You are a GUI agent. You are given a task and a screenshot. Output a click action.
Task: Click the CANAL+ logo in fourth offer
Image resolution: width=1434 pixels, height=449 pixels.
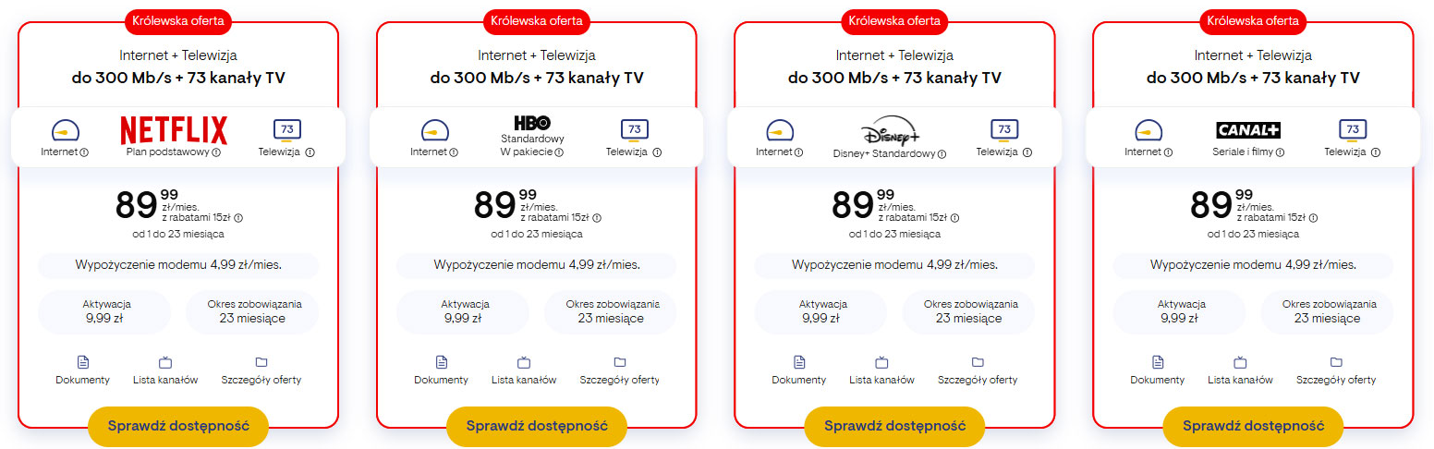[1247, 129]
